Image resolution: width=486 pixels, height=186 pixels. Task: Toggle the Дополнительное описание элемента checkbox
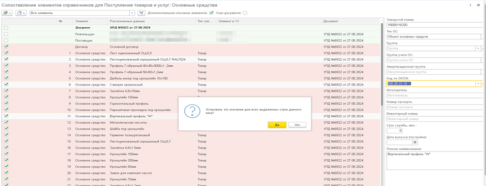[212, 13]
